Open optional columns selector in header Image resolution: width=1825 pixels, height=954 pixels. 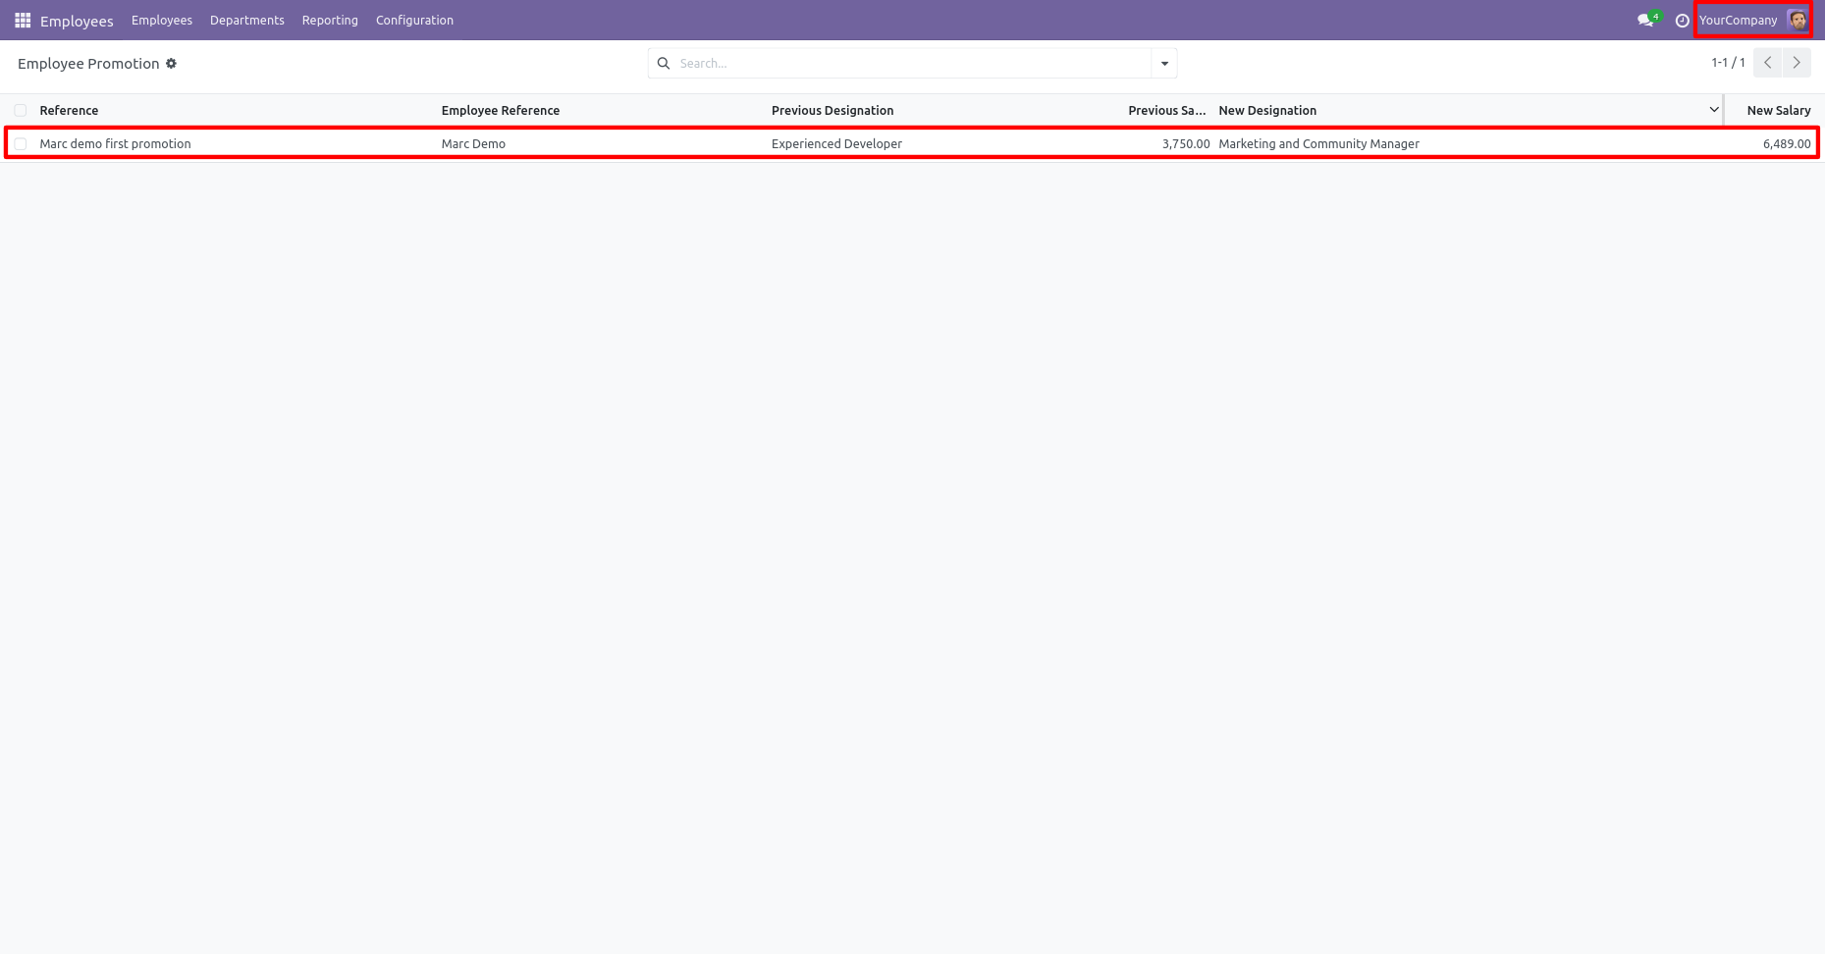click(x=1714, y=110)
